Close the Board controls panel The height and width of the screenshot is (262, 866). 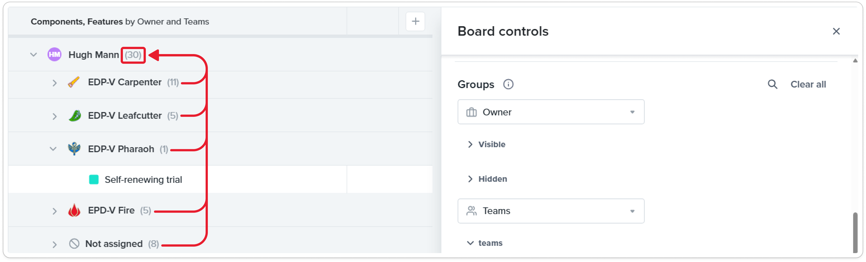tap(836, 31)
